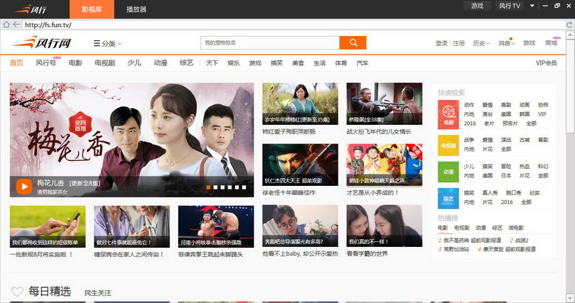Click the orange search magnifier button

pyautogui.click(x=352, y=43)
